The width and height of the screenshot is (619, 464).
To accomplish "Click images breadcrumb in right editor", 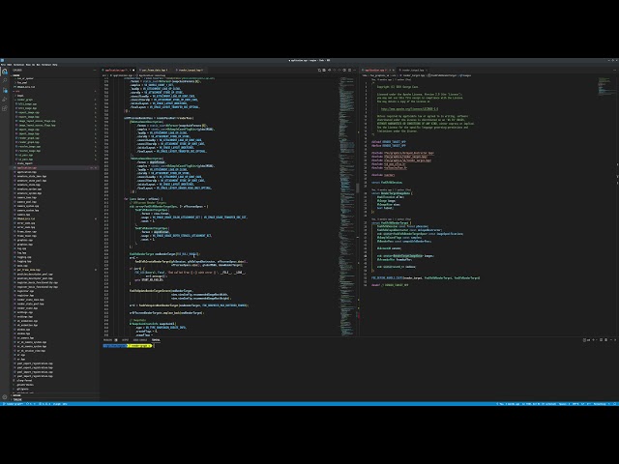I will click(x=466, y=75).
